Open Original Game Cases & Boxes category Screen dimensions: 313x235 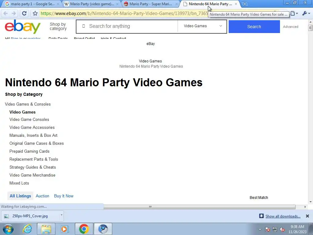coord(37,143)
